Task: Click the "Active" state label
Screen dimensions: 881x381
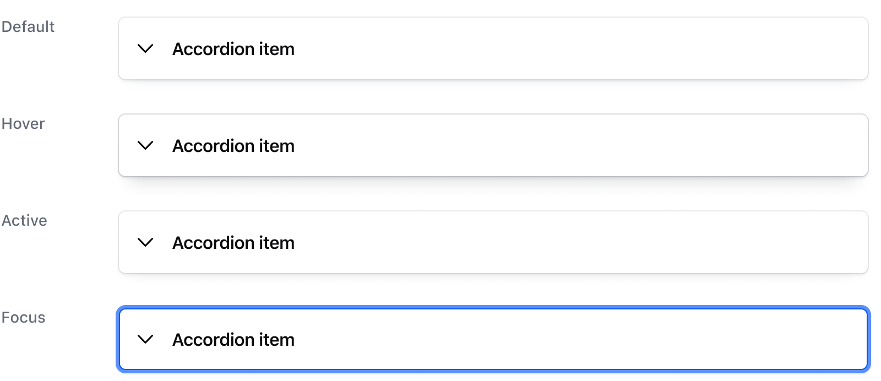Action: (24, 221)
